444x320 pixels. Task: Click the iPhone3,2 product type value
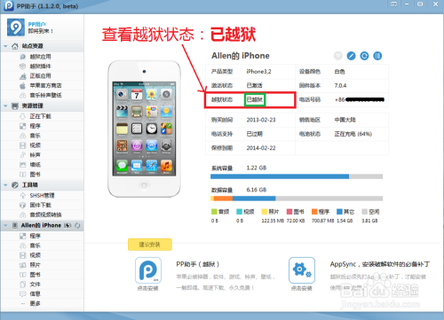pyautogui.click(x=258, y=72)
